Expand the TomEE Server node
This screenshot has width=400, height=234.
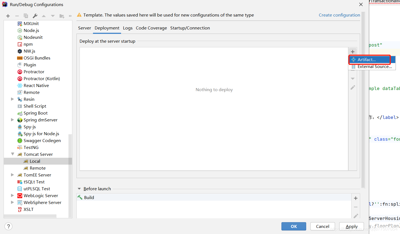(12, 175)
